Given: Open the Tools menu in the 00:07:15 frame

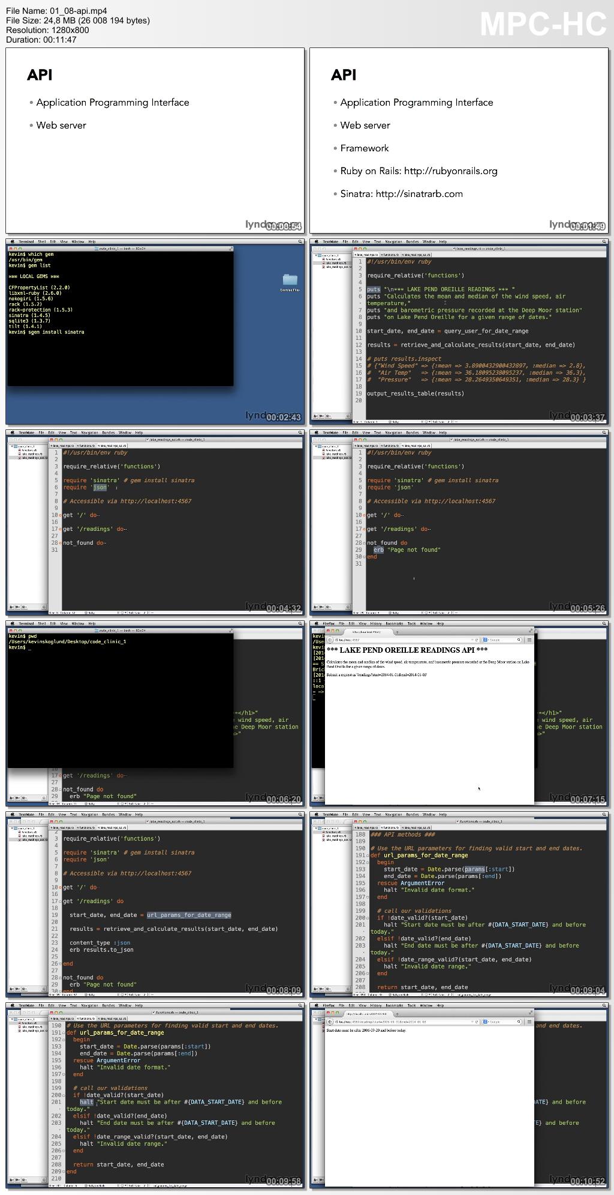Looking at the screenshot, I should pos(411,623).
